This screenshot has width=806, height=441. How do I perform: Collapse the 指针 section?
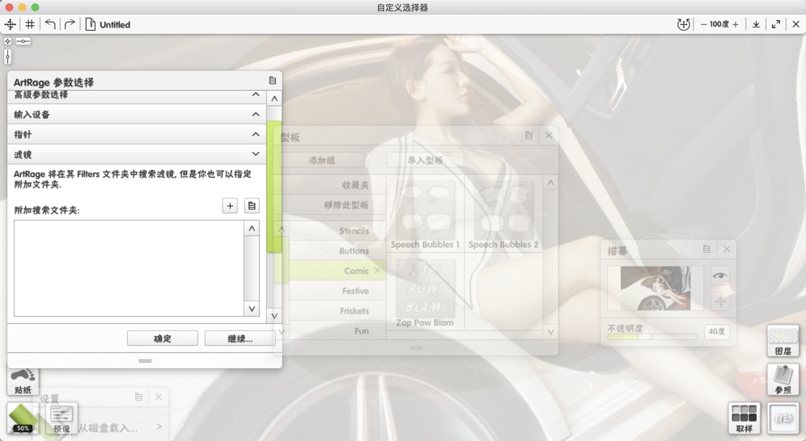tap(256, 134)
